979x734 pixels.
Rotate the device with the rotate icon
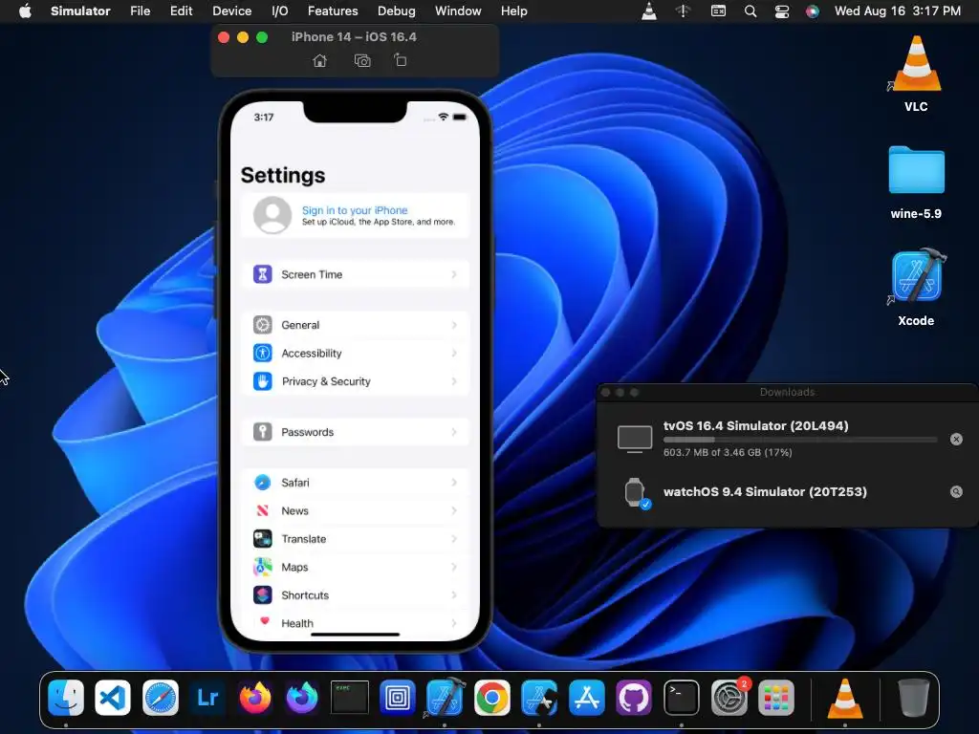tap(401, 60)
